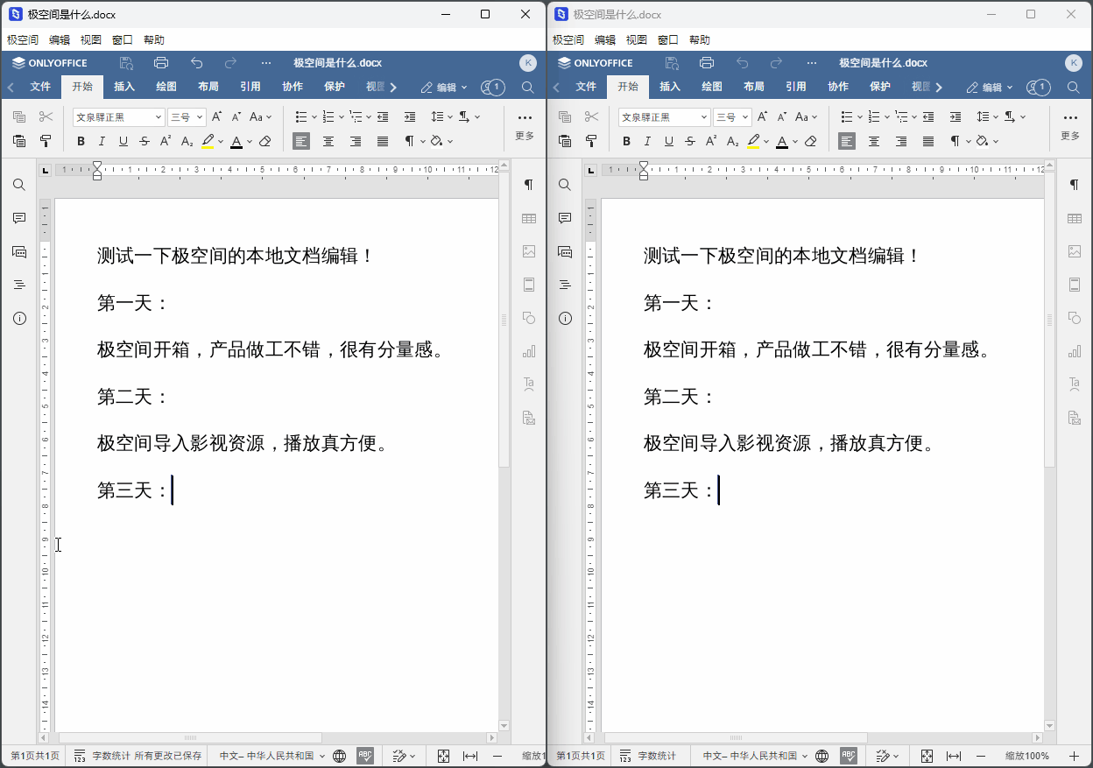Viewport: 1093px width, 768px height.
Task: Open highlight color picker in left window
Action: [x=221, y=141]
